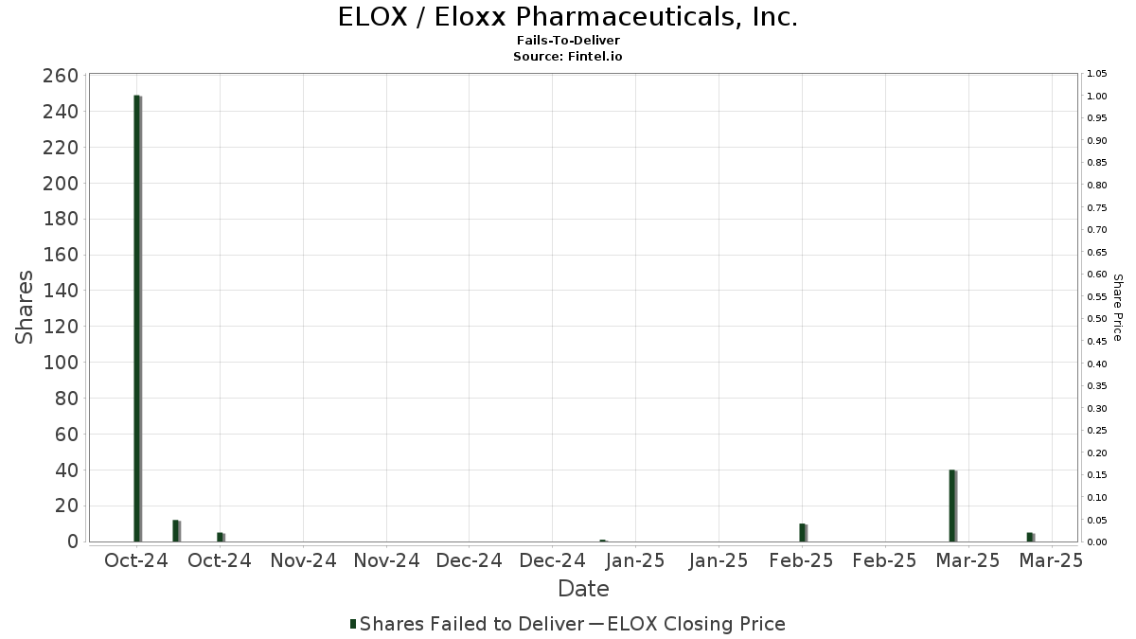Click the Source: Fintel.io text
1136x639 pixels.
coord(568,56)
